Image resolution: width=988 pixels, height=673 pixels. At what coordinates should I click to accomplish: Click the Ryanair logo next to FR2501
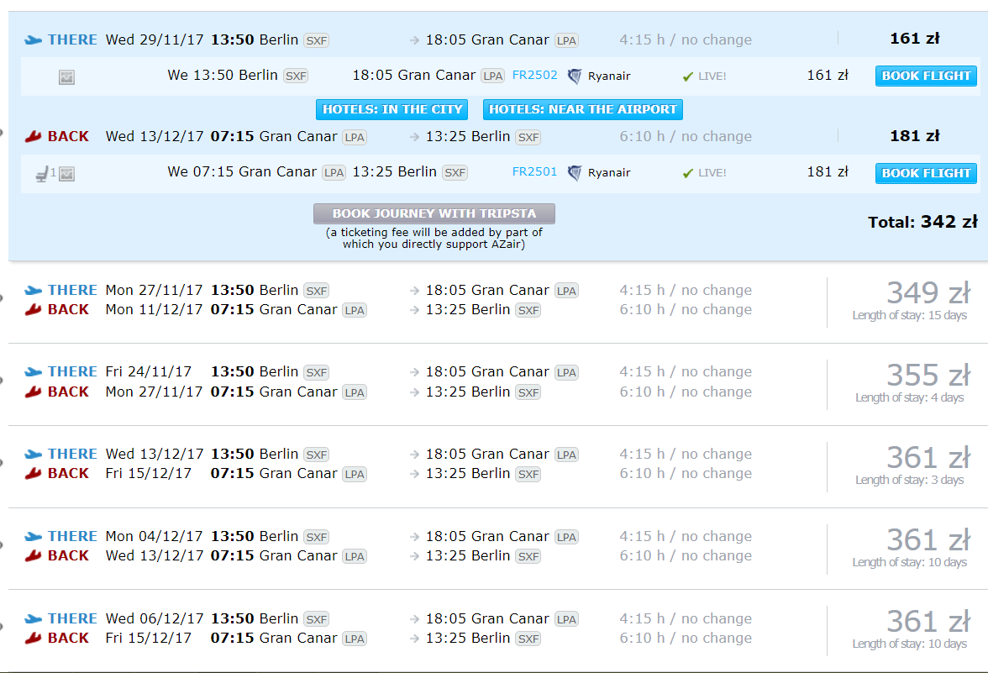(x=574, y=173)
